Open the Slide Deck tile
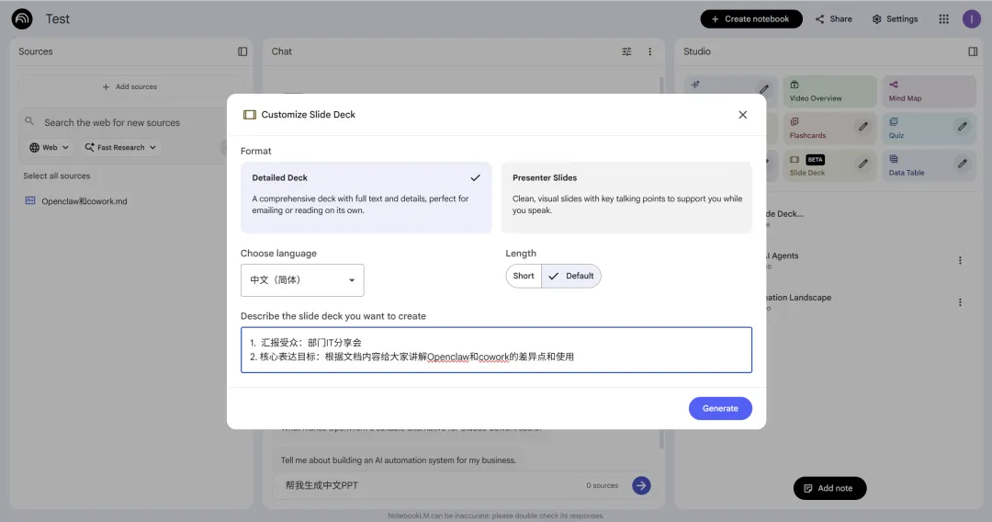992x522 pixels. [829, 165]
